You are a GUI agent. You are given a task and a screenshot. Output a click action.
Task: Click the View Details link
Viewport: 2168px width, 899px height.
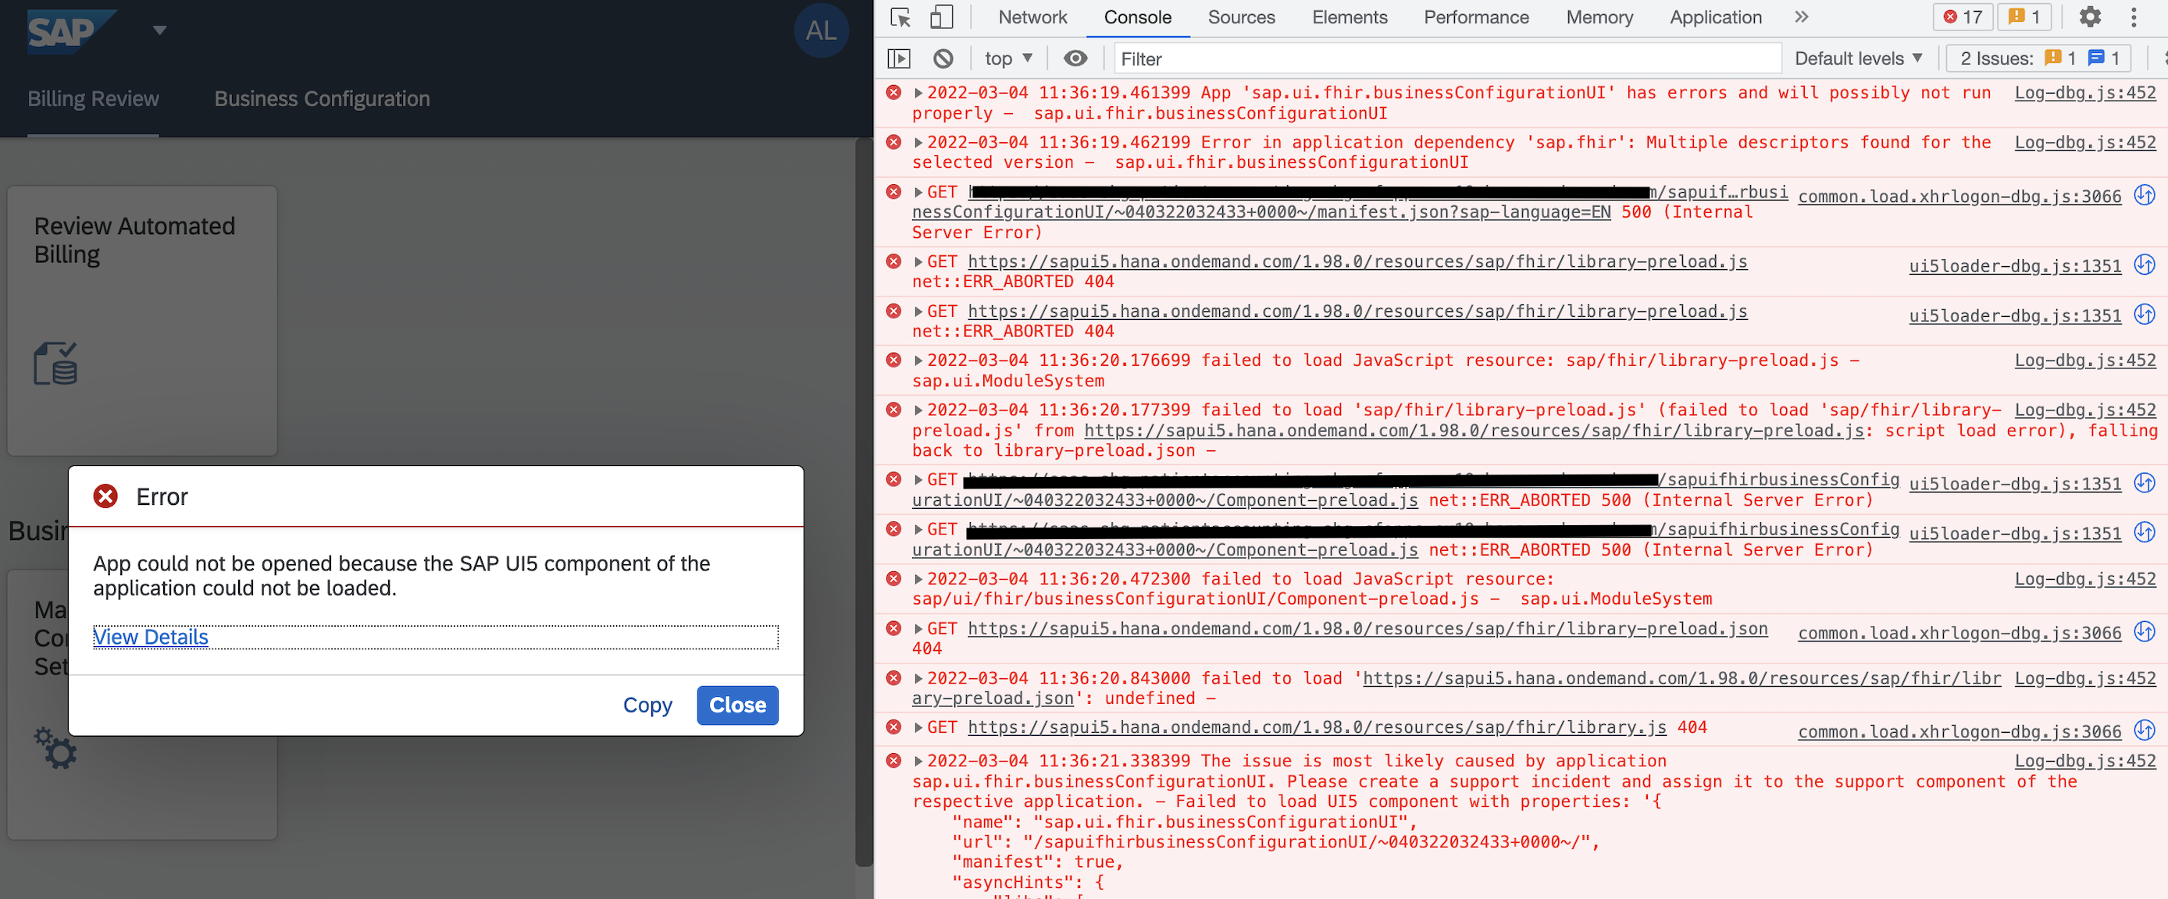tap(151, 637)
